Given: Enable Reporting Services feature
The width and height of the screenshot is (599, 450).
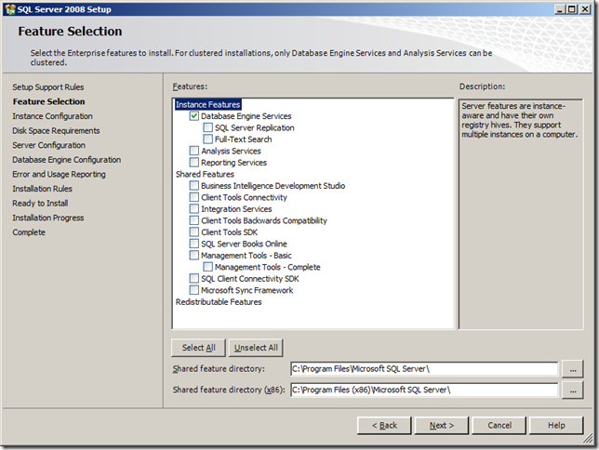Looking at the screenshot, I should tap(194, 162).
